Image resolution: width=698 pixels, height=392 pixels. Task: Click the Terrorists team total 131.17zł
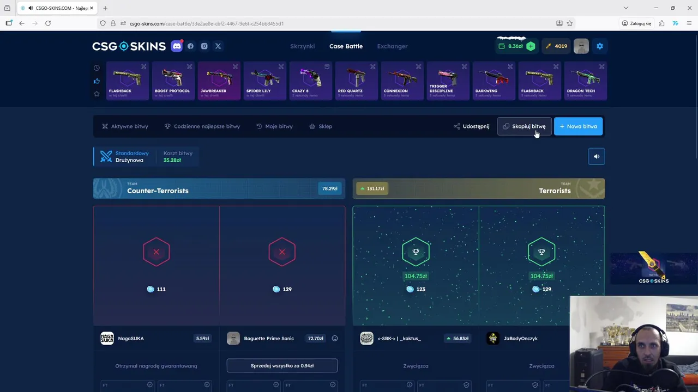pyautogui.click(x=372, y=188)
